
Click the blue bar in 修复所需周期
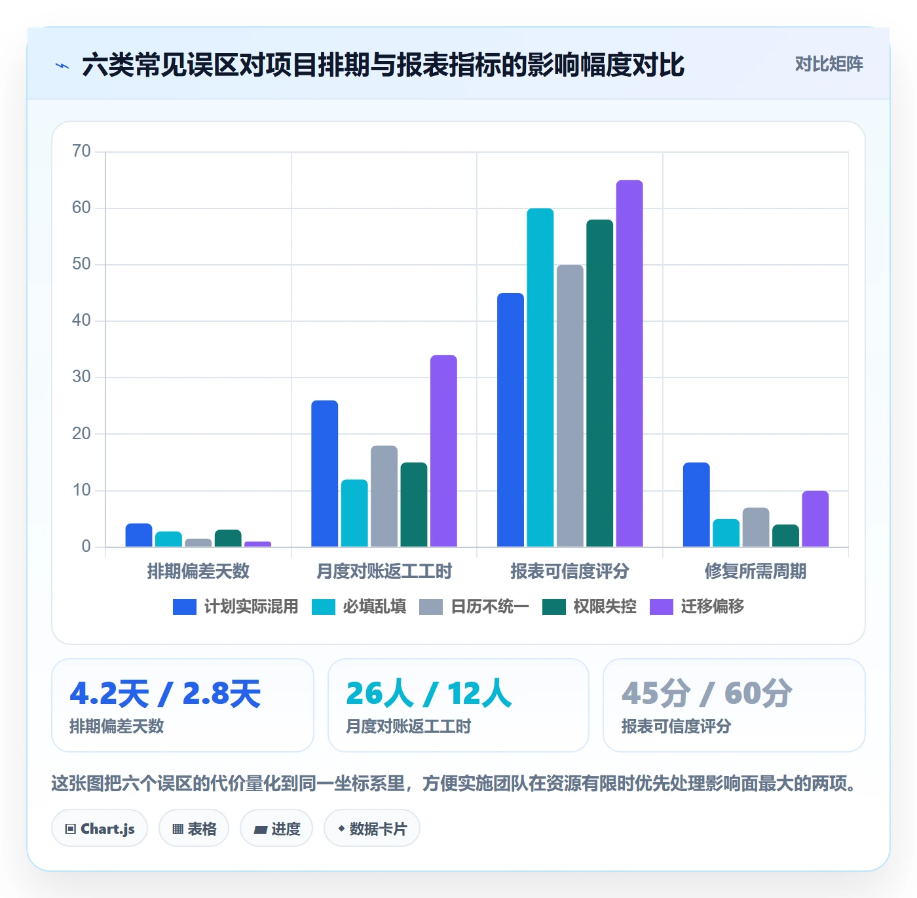tap(696, 505)
